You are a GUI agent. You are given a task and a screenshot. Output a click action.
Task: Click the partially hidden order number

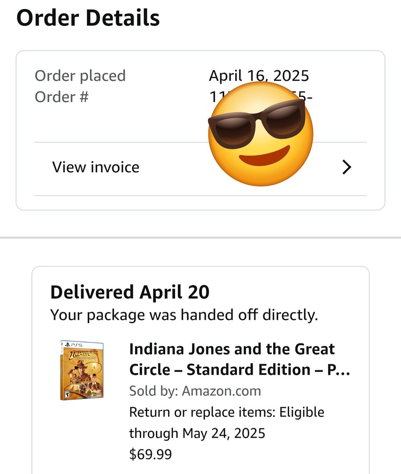261,97
